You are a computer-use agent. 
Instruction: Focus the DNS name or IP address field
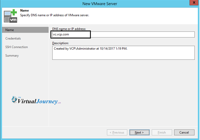point(123,34)
